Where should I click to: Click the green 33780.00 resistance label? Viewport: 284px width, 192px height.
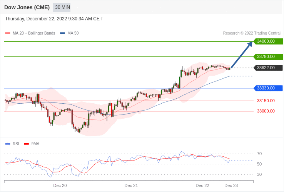[268, 56]
